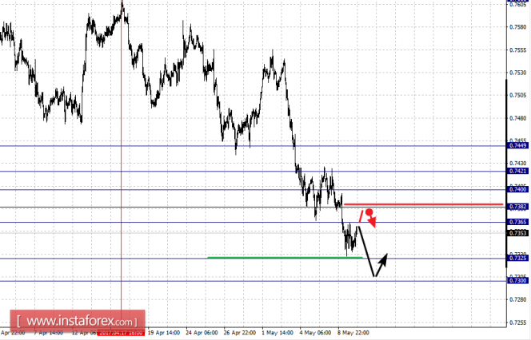
Task: Select the black downward forecast line
Action: (366, 251)
